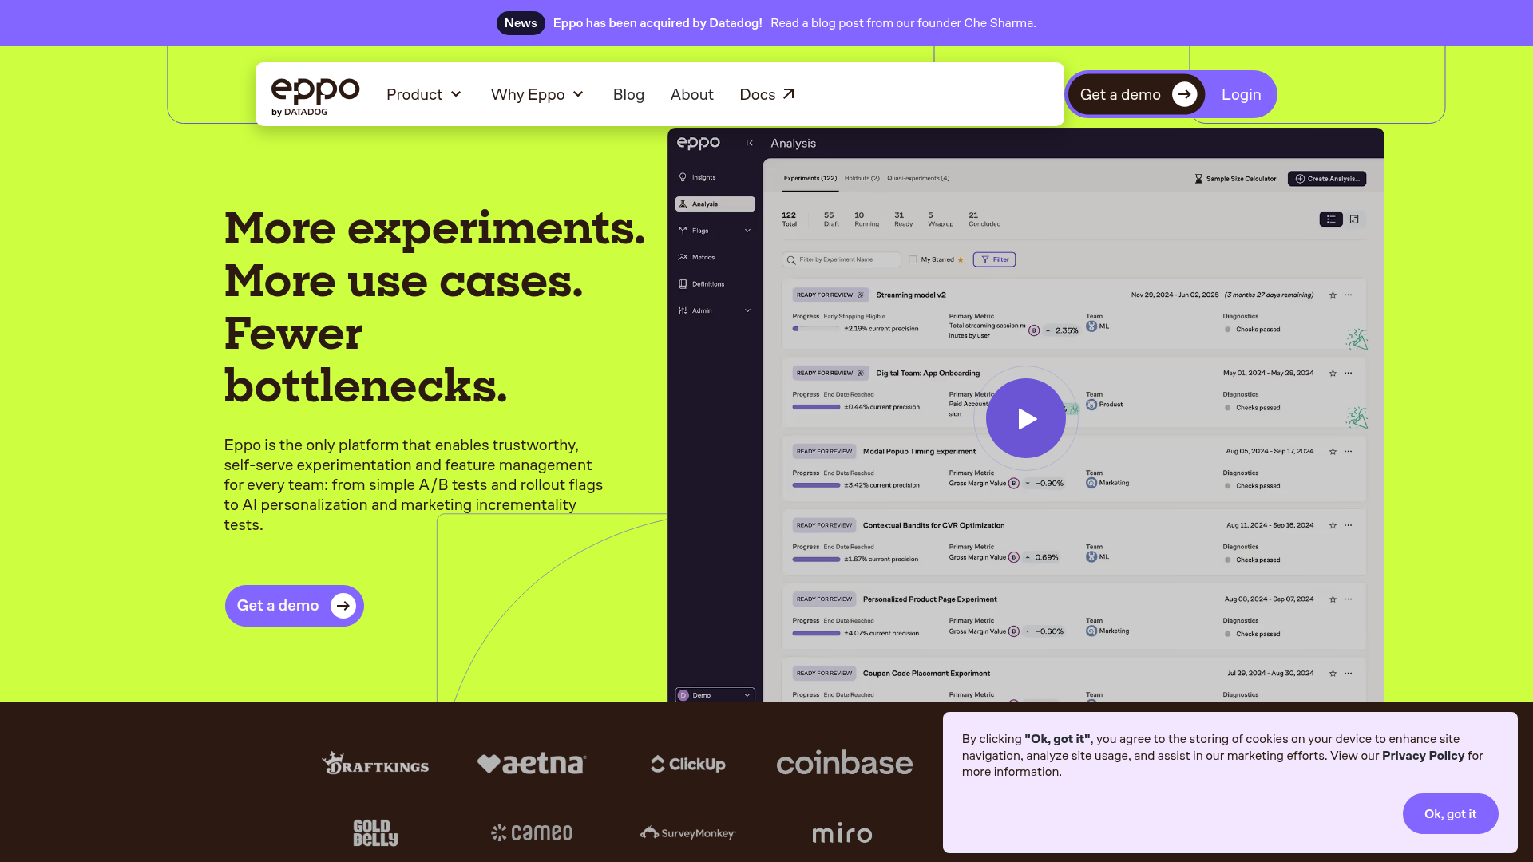Star the Digital Team: App Onboarding experiment
Viewport: 1533px width, 862px height.
click(x=1332, y=373)
